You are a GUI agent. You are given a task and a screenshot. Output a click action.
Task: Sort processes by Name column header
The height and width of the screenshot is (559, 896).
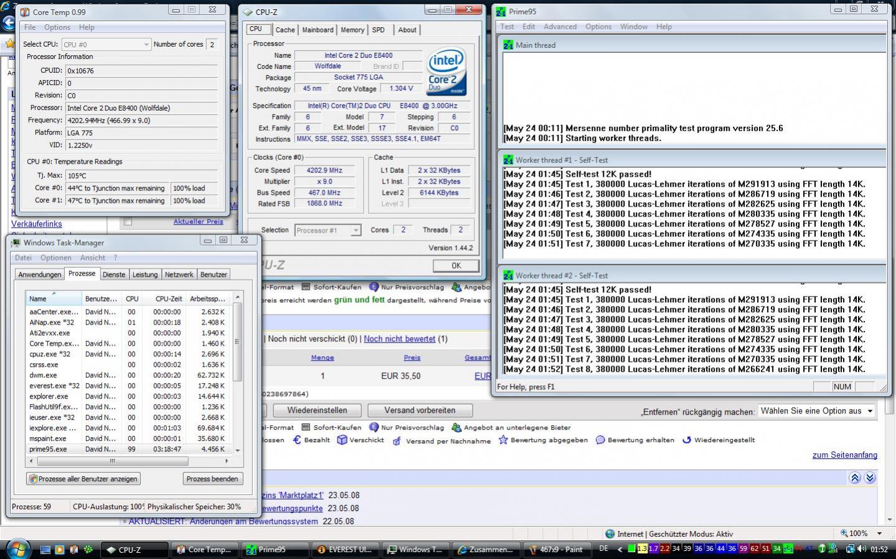pos(54,298)
